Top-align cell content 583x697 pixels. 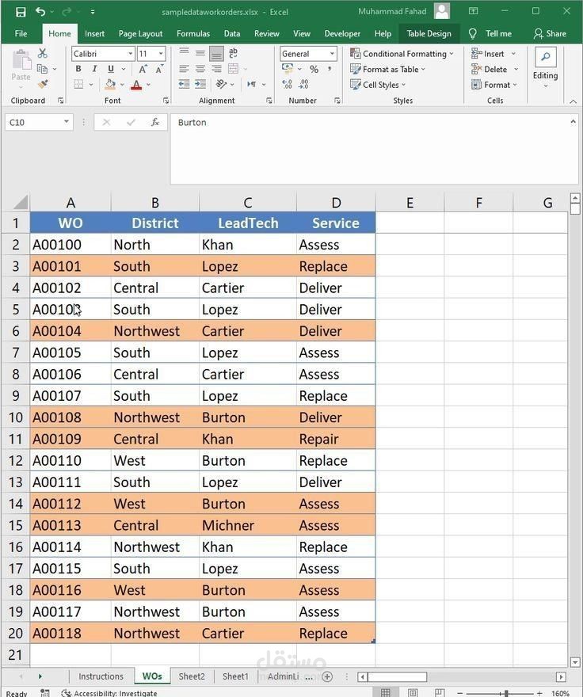tap(184, 53)
